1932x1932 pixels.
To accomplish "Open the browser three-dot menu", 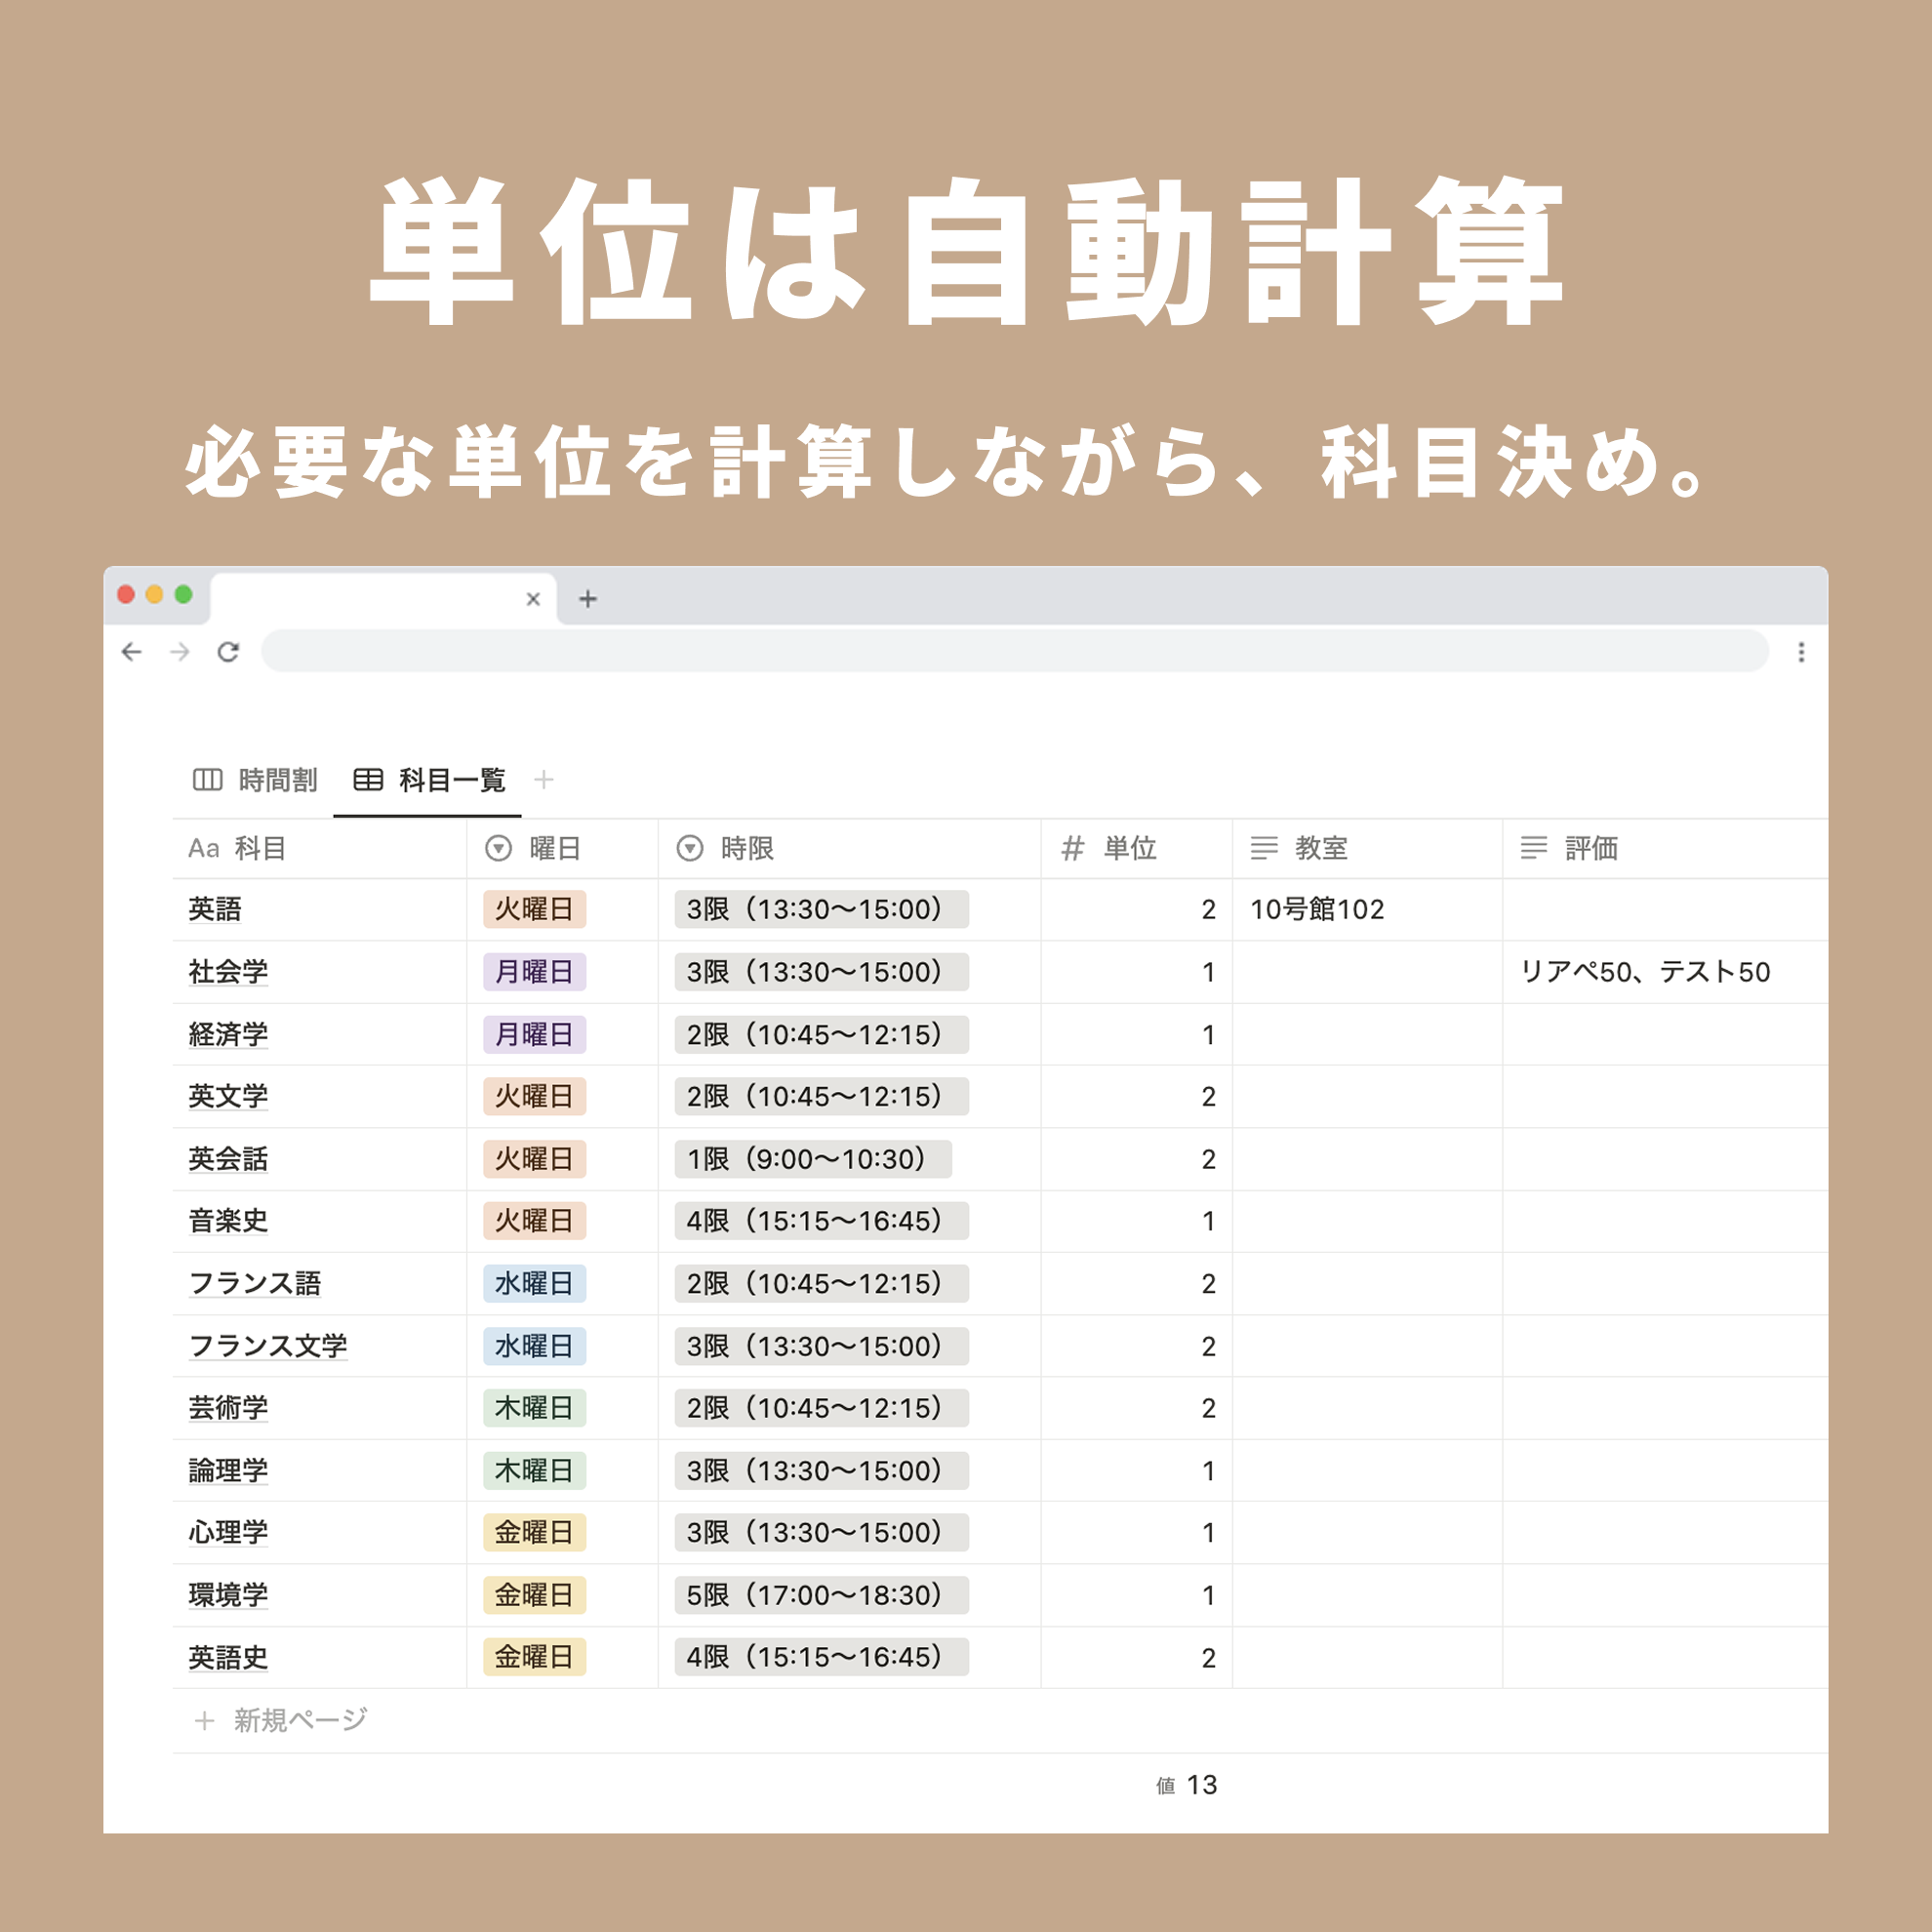I will coord(1801,652).
